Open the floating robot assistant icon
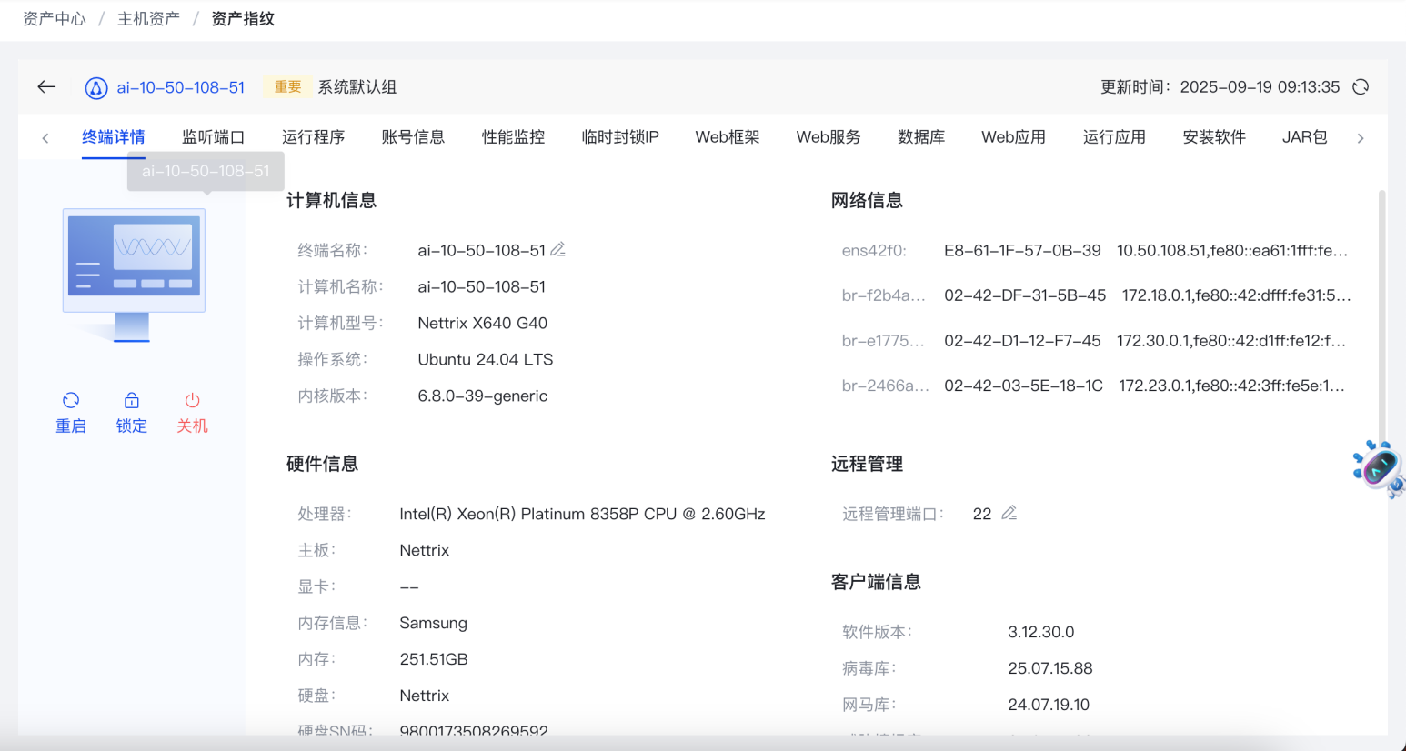The width and height of the screenshot is (1406, 751). tap(1379, 468)
